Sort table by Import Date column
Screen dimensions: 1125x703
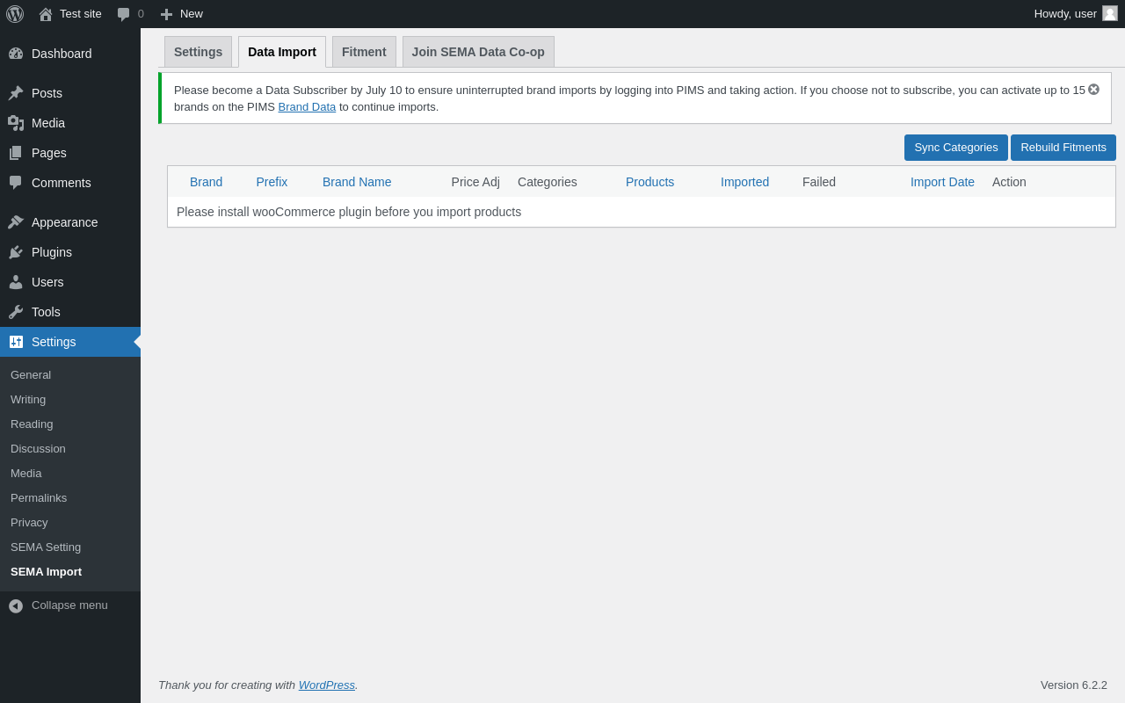(942, 182)
